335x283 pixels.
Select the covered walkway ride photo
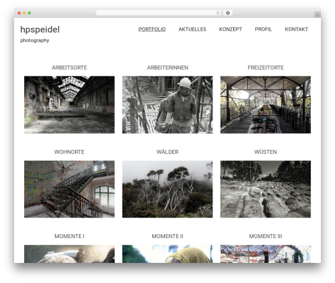pos(265,105)
